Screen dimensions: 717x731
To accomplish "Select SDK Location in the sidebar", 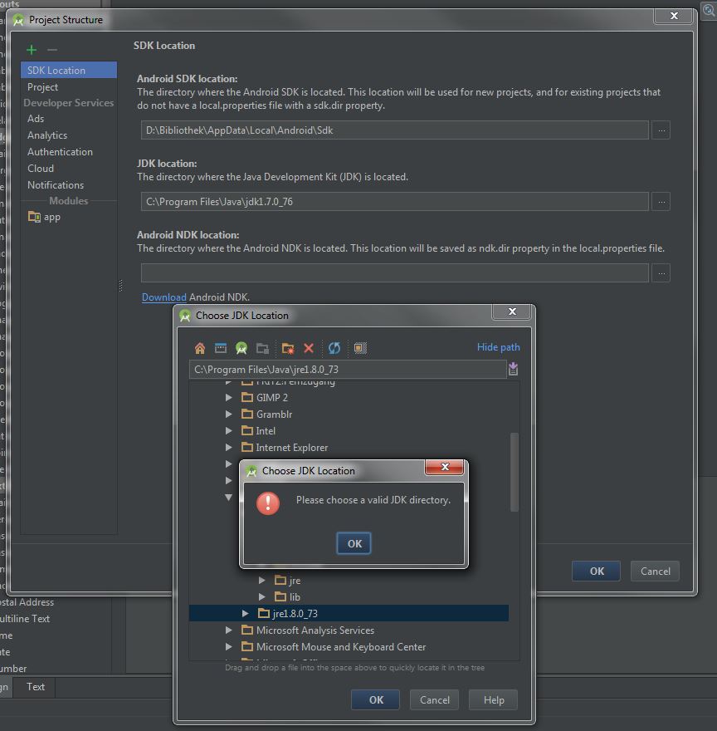I will [69, 70].
